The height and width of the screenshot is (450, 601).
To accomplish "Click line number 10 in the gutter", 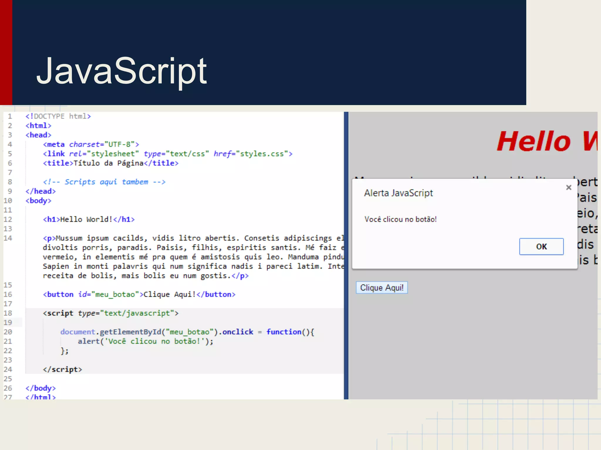I will pyautogui.click(x=8, y=201).
